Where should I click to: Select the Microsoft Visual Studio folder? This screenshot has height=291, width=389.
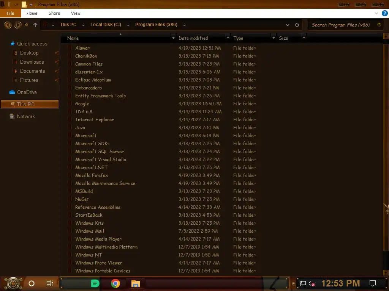(x=100, y=160)
